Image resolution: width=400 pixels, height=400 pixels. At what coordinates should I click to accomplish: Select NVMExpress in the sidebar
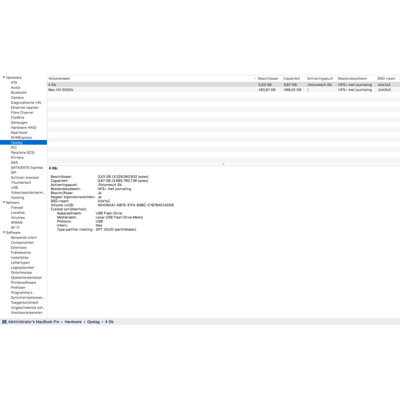click(x=21, y=137)
